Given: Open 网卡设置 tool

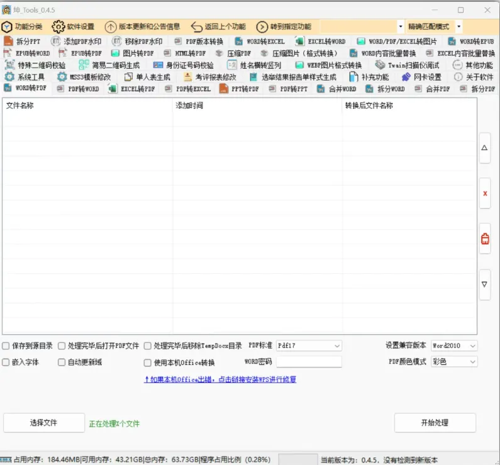Looking at the screenshot, I should point(421,77).
